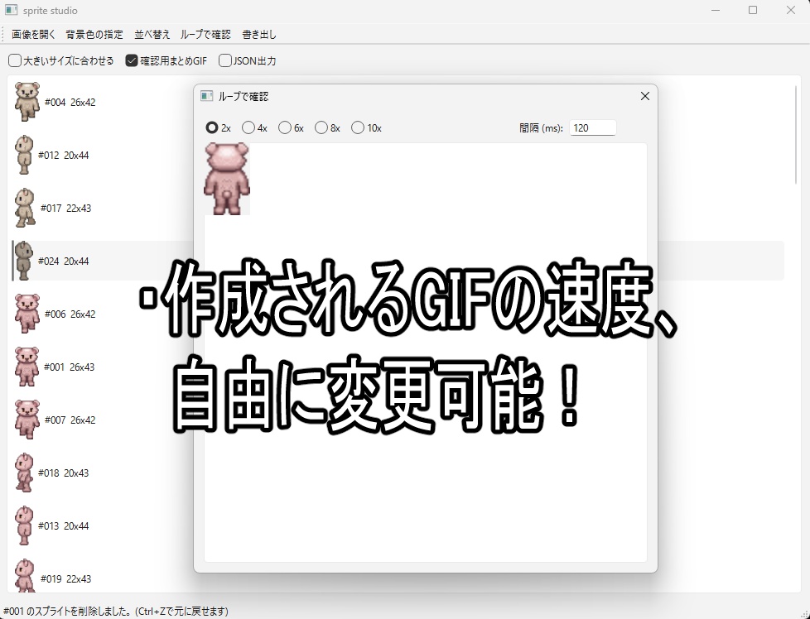
Task: Select the 4x speed radio button
Action: tap(248, 127)
